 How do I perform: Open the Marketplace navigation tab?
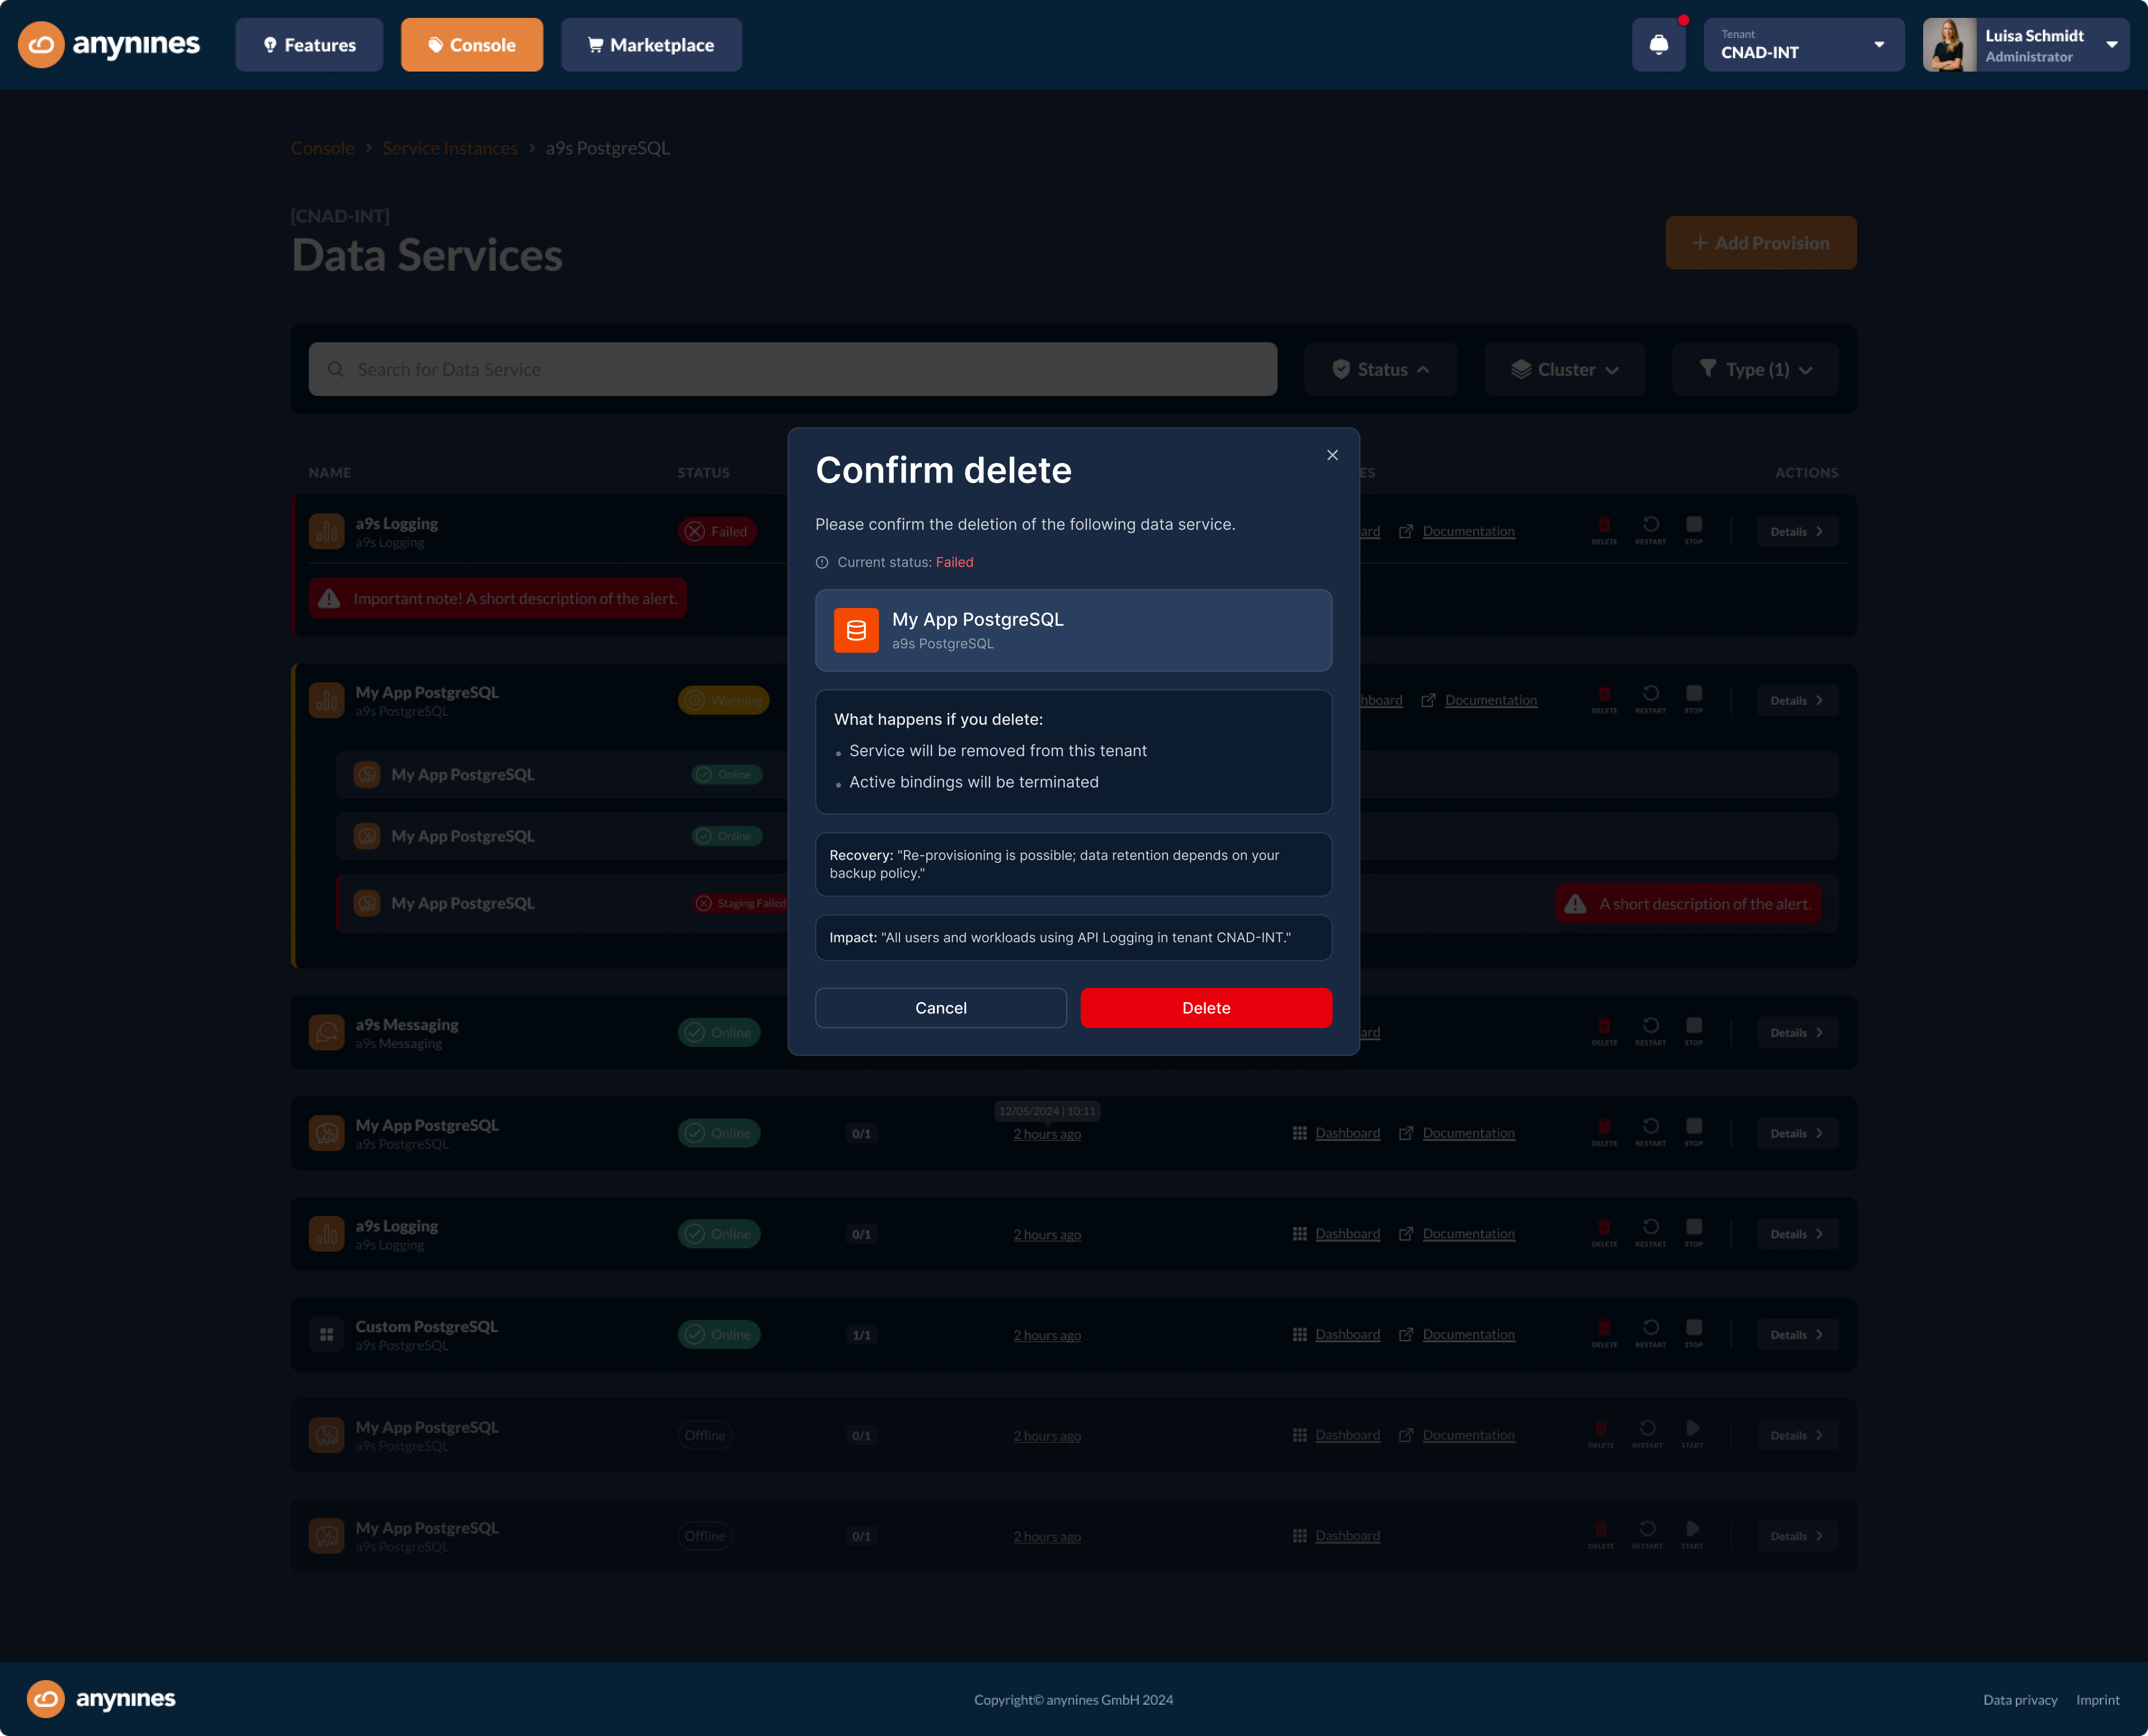pyautogui.click(x=651, y=45)
